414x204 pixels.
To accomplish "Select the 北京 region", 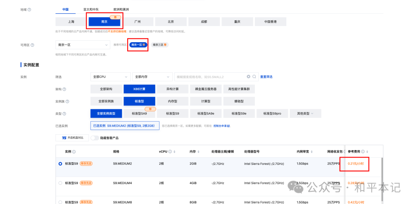I will click(x=171, y=22).
